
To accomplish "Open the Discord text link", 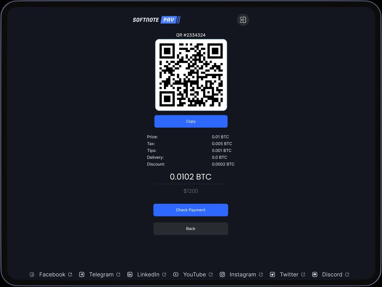I will pos(332,275).
